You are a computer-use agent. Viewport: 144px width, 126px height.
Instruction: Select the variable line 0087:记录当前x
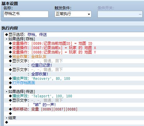coord(74,48)
